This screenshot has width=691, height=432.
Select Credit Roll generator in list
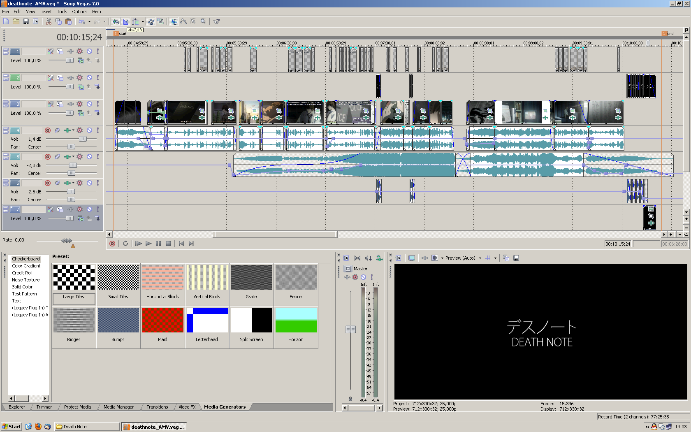click(x=22, y=273)
